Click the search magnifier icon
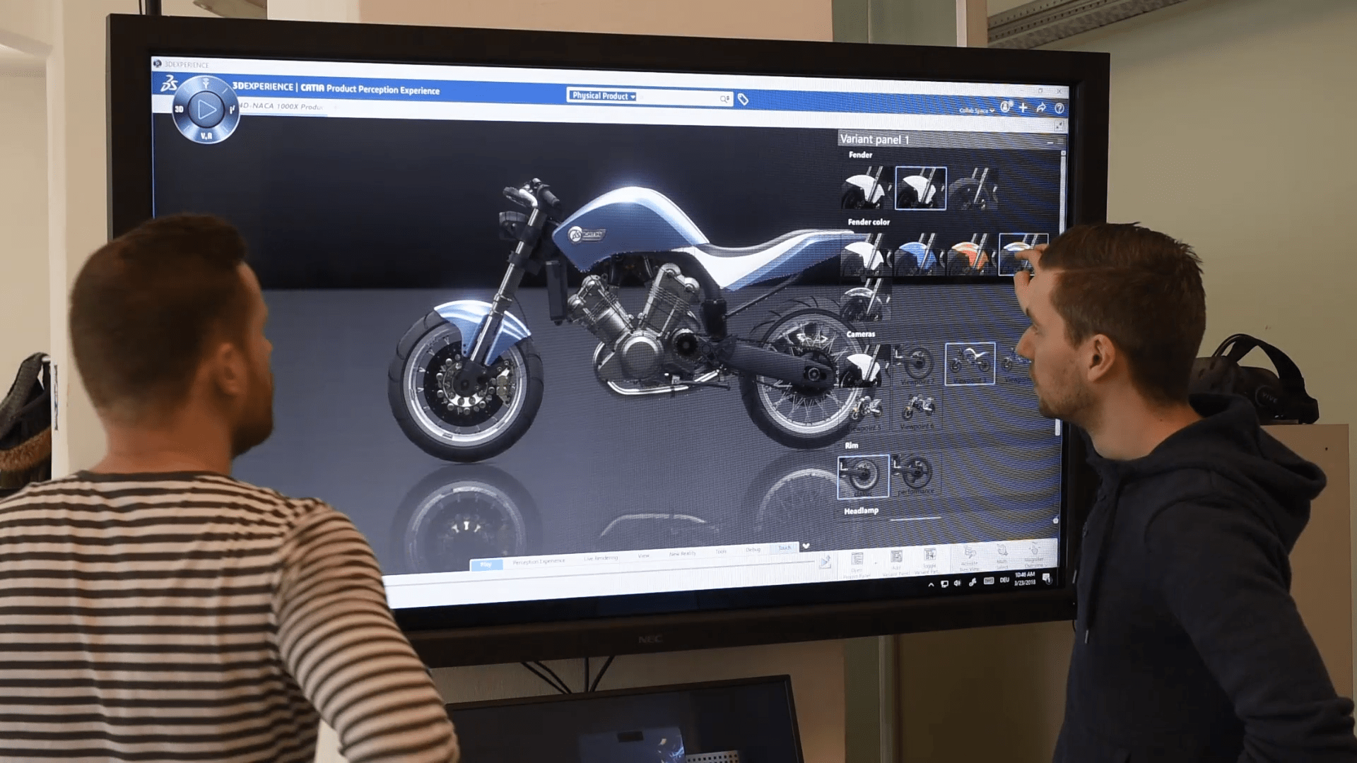This screenshot has width=1357, height=763. (x=724, y=99)
